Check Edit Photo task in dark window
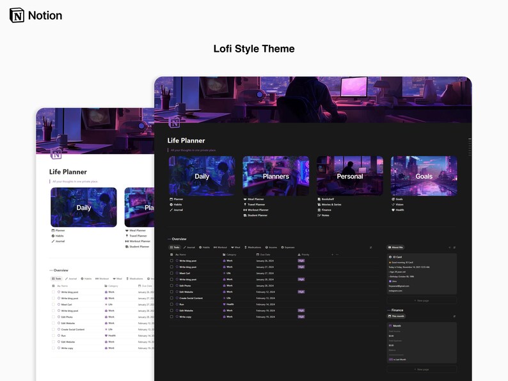Image resolution: width=508 pixels, height=381 pixels. coord(171,286)
